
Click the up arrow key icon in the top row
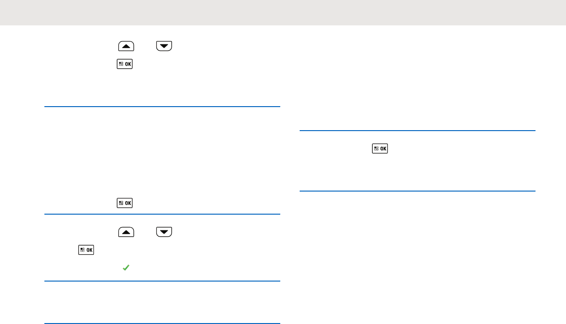coord(126,46)
